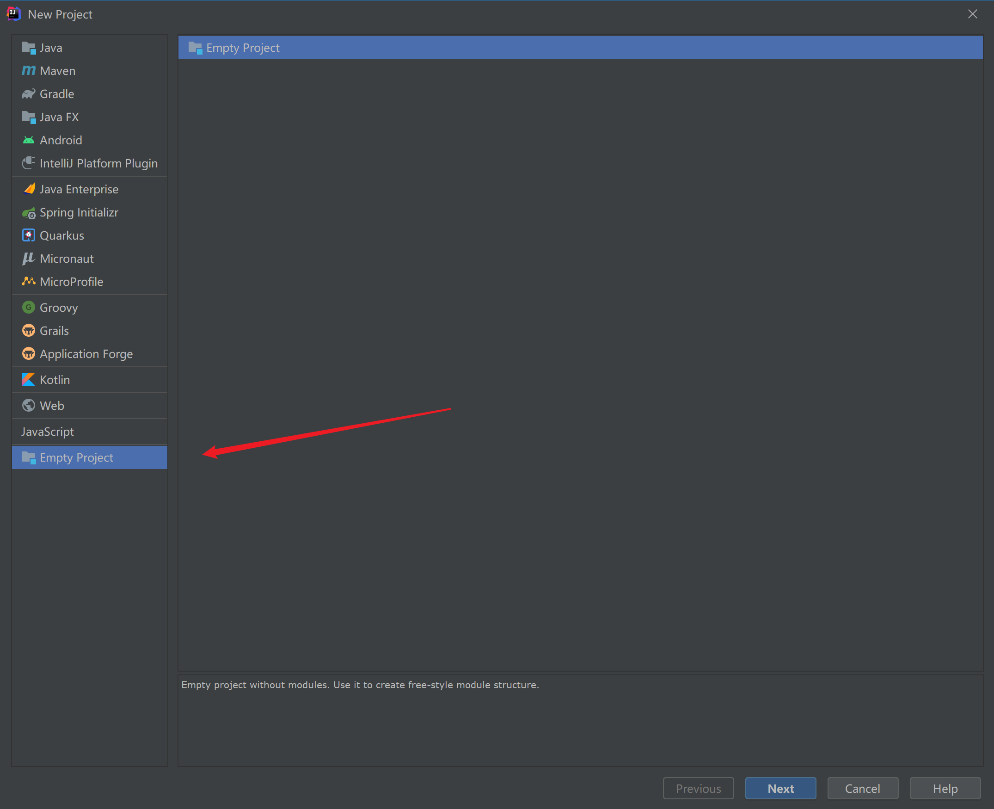Pick IntelliJ Platform Plugin generator
This screenshot has height=809, width=994.
point(98,164)
